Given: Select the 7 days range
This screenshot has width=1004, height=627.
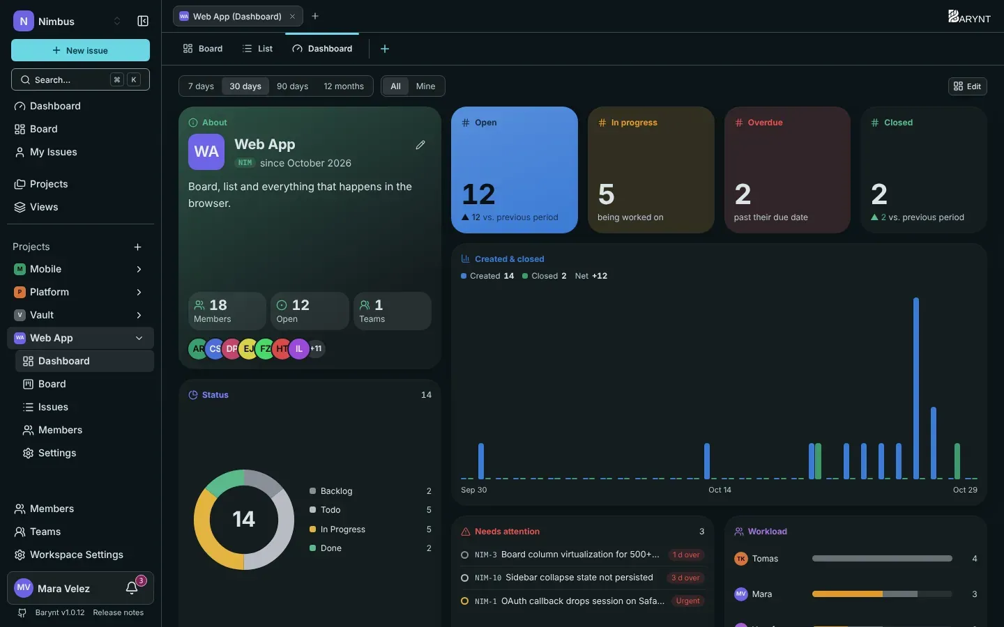Looking at the screenshot, I should (x=201, y=86).
